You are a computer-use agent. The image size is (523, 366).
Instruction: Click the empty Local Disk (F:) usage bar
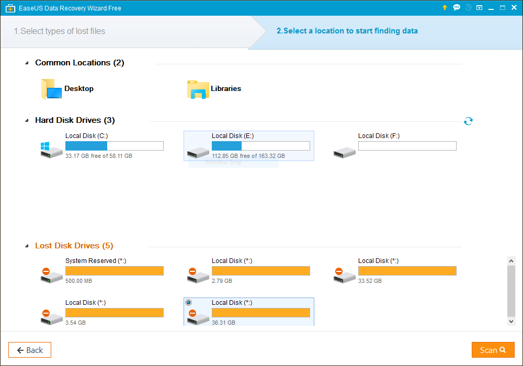407,146
